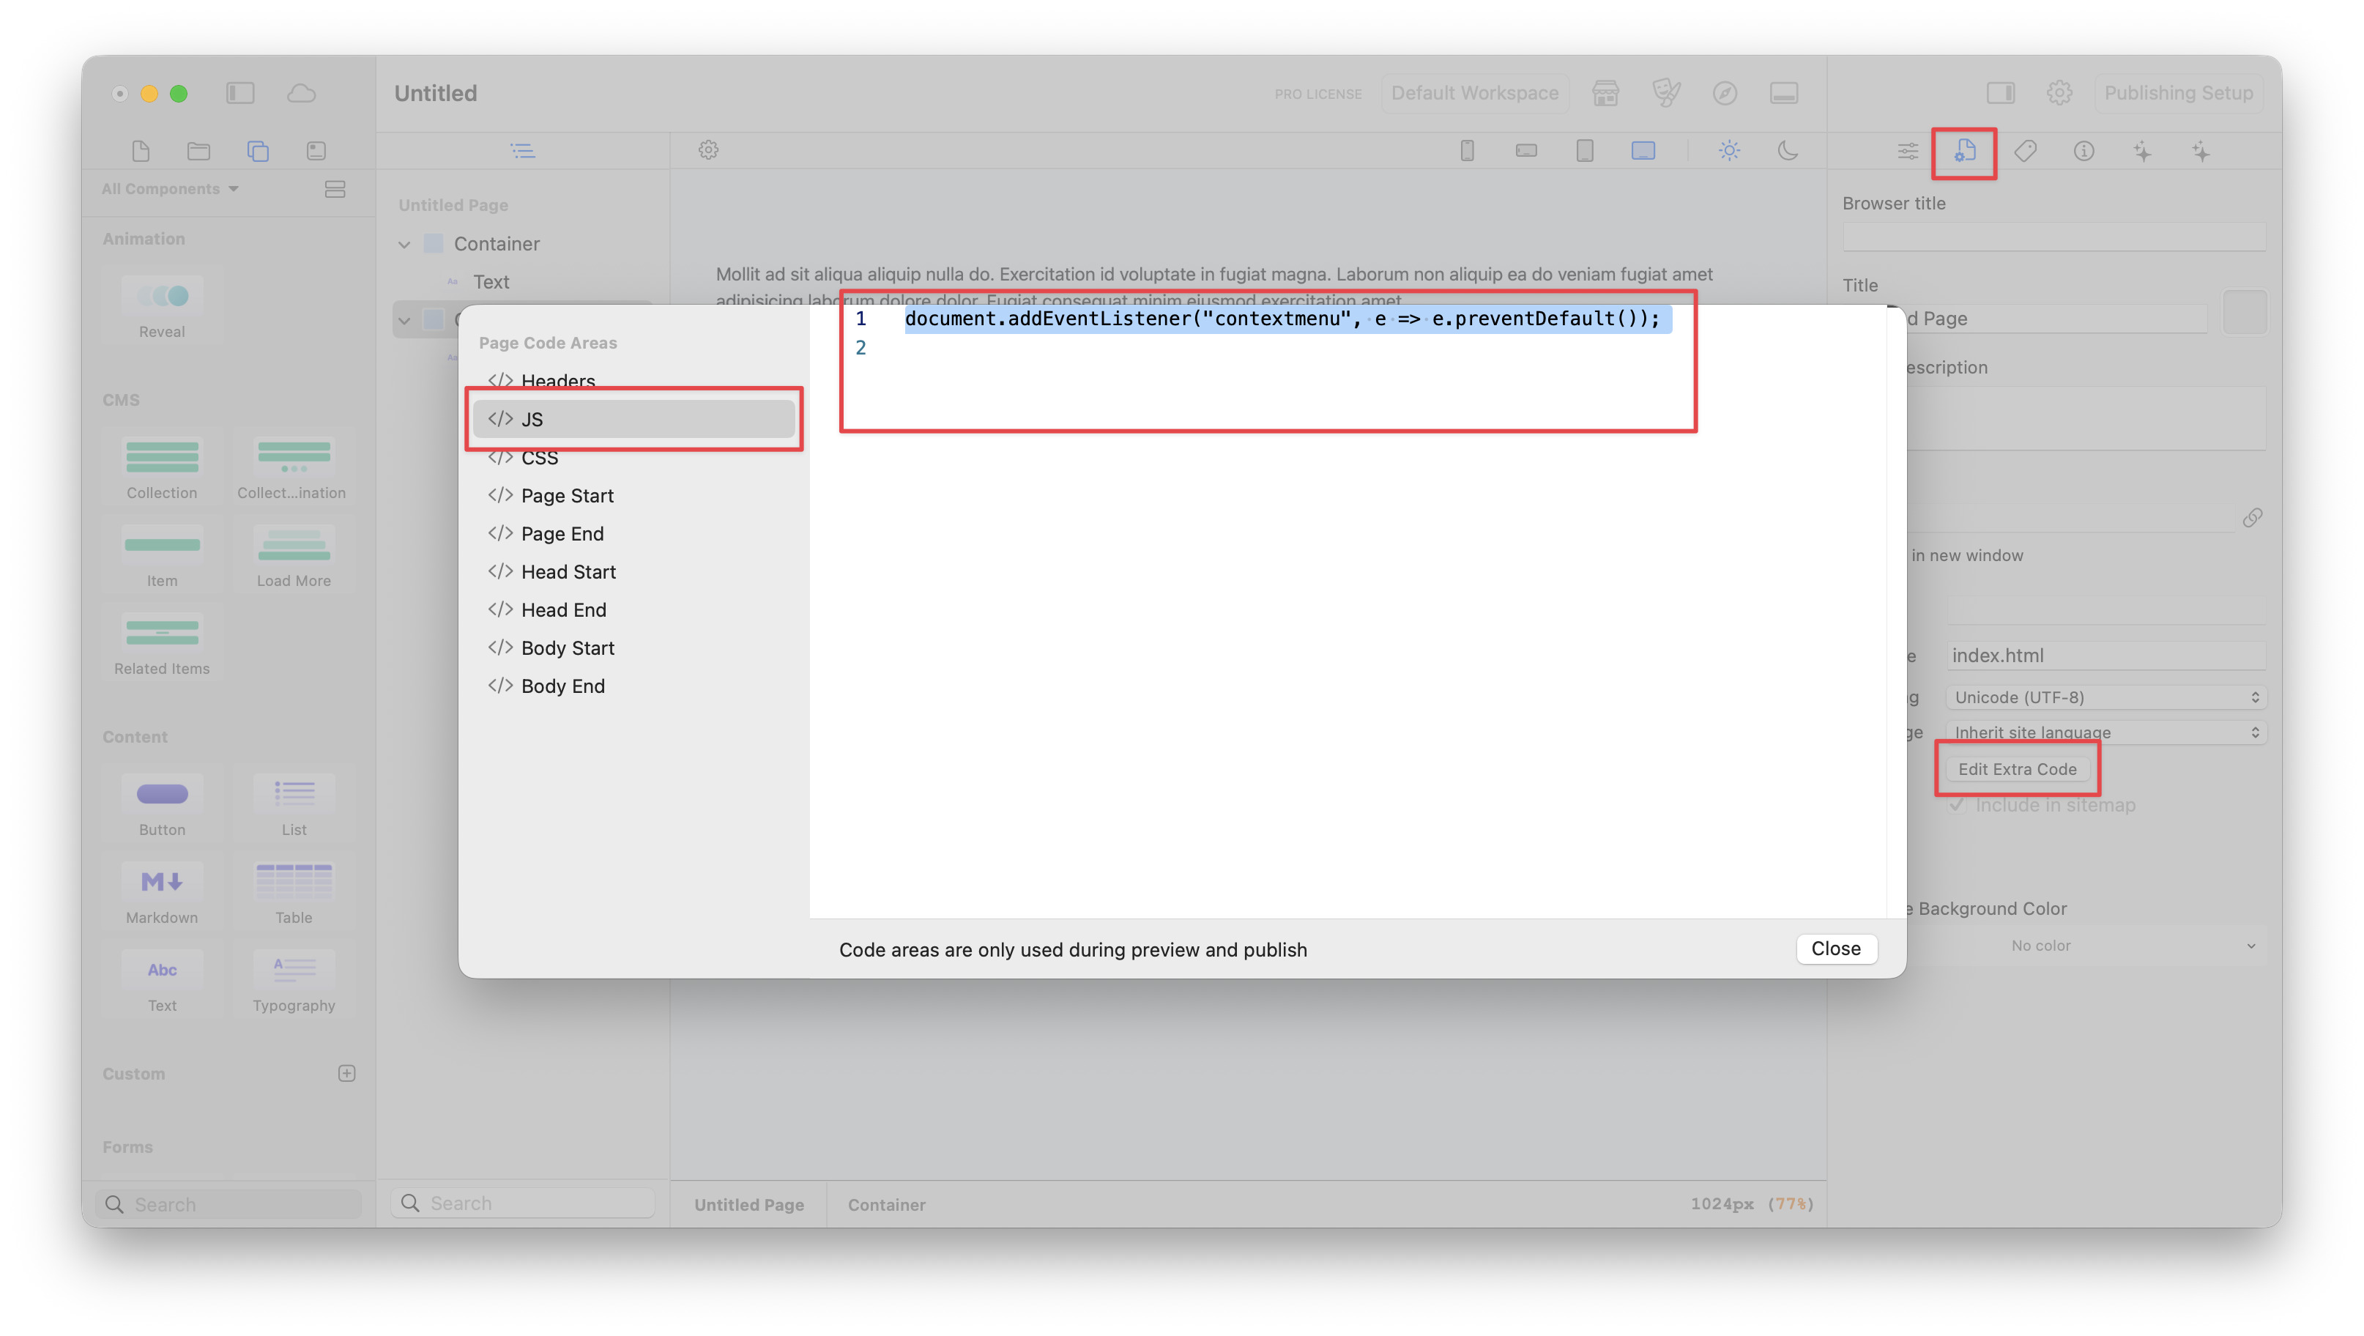Image resolution: width=2364 pixels, height=1336 pixels.
Task: Open the sliders properties inspector tab
Action: 1908,152
